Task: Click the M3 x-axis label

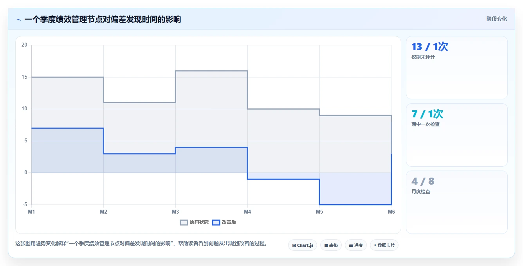Action: [x=175, y=212]
